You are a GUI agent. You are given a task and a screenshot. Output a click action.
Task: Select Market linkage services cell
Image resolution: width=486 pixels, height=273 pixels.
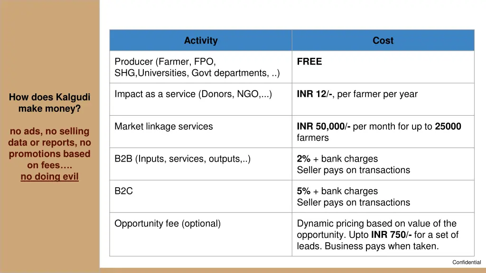(201, 132)
